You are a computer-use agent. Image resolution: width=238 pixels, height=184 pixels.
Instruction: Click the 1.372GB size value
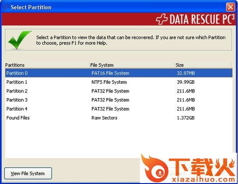(186, 118)
